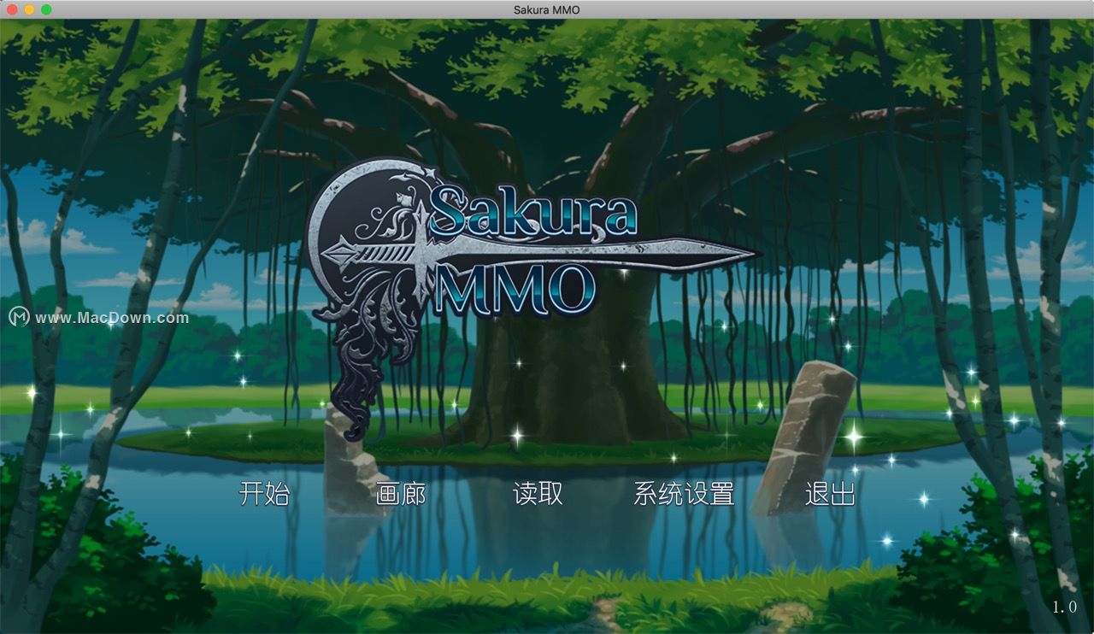Select 读取 to load a save

pyautogui.click(x=538, y=494)
